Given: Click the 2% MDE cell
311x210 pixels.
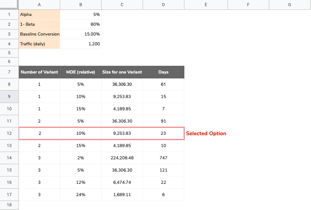Looking at the screenshot, I should point(81,158).
